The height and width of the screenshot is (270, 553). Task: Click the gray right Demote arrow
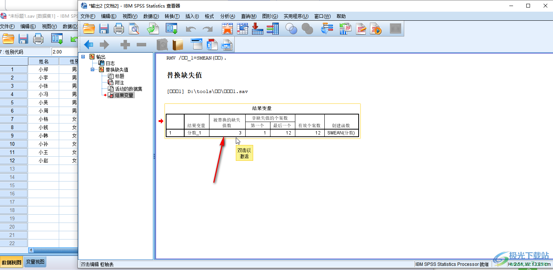(104, 45)
